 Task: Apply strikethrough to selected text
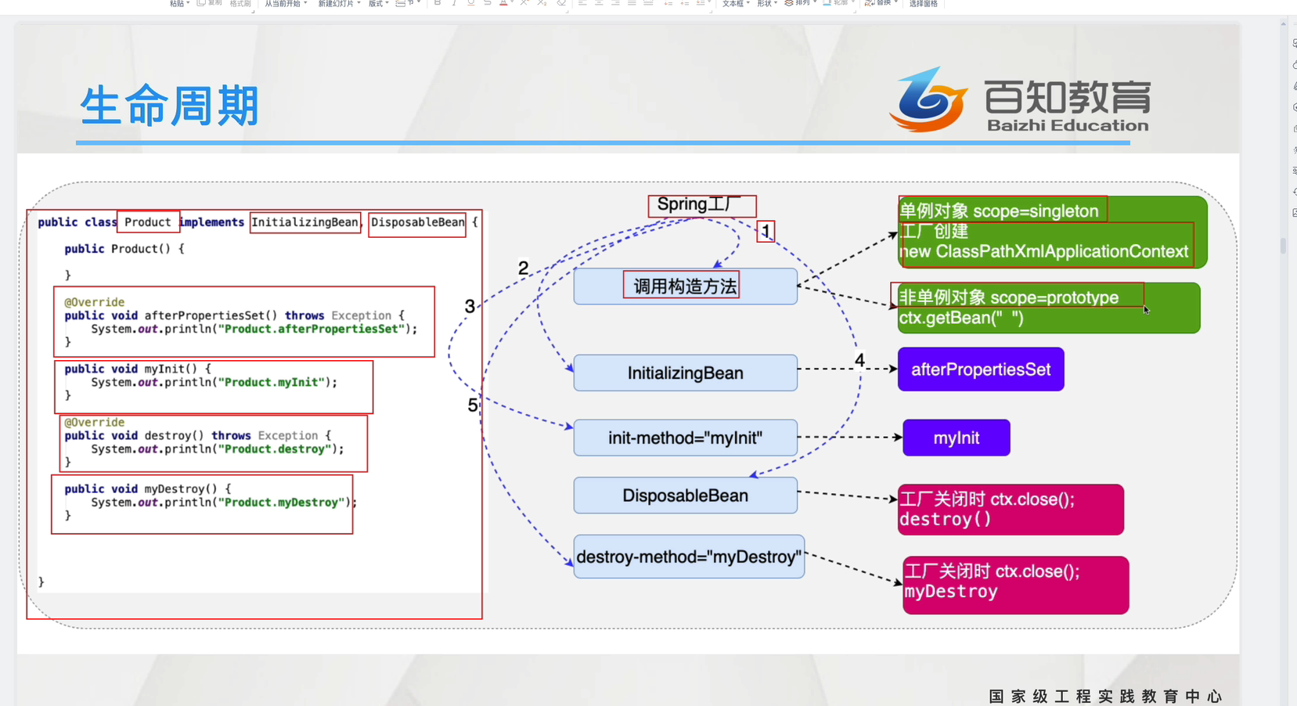point(487,3)
